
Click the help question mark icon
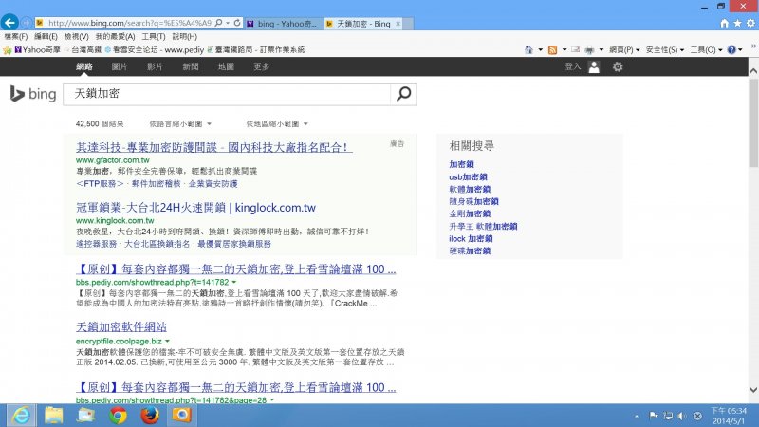pyautogui.click(x=731, y=49)
